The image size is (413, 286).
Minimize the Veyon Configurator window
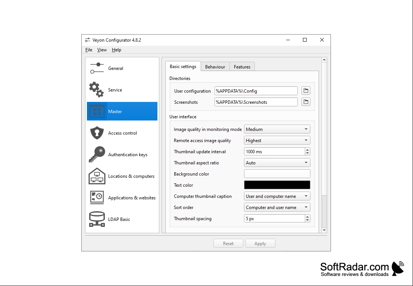pos(288,40)
